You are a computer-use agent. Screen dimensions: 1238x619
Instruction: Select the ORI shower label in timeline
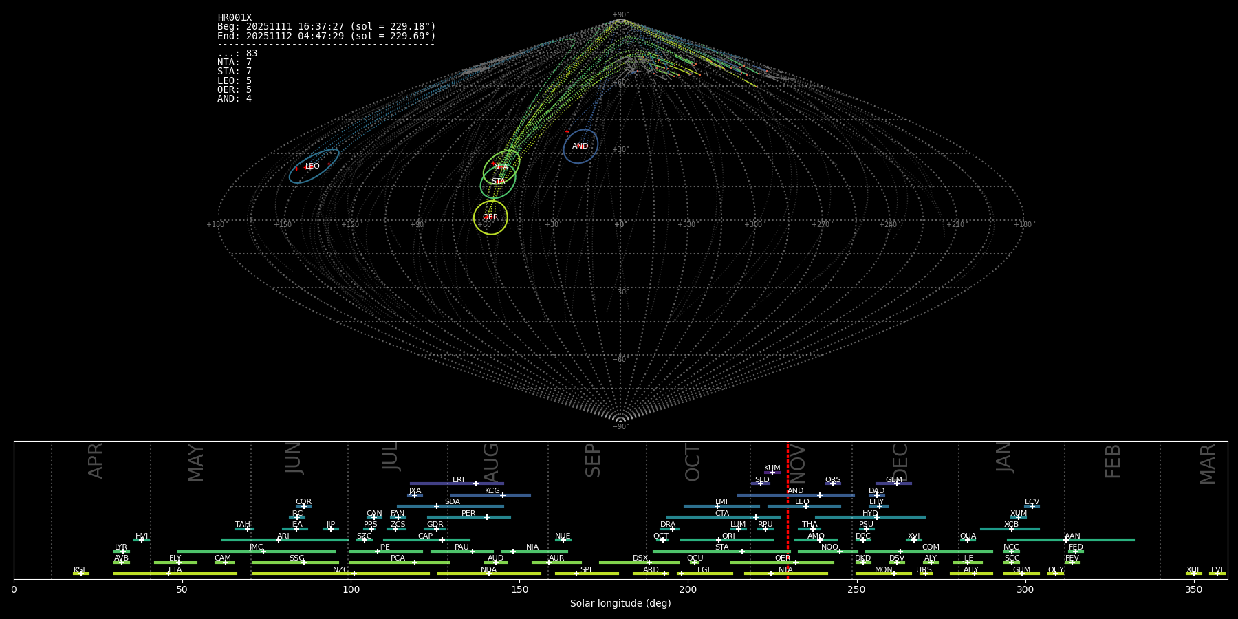pyautogui.click(x=728, y=536)
